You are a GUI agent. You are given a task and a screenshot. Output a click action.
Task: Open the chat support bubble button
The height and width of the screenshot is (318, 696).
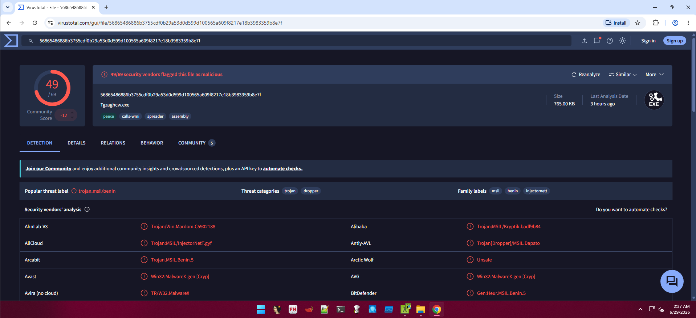point(672,281)
